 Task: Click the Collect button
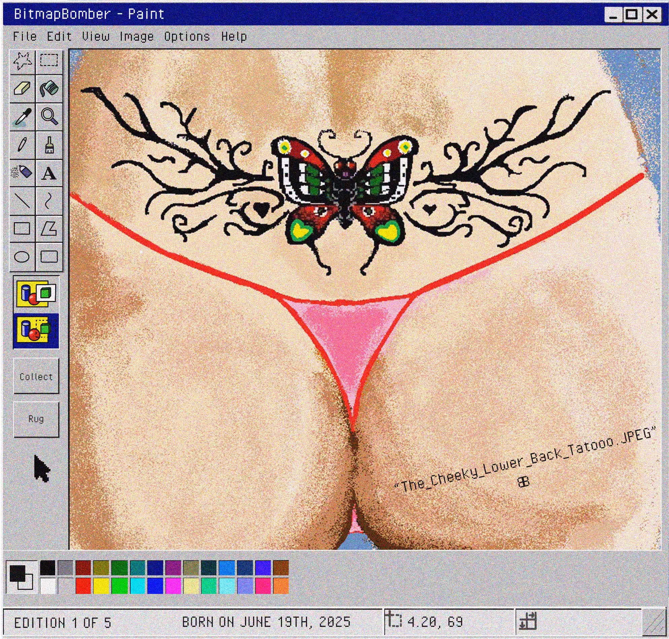click(36, 376)
